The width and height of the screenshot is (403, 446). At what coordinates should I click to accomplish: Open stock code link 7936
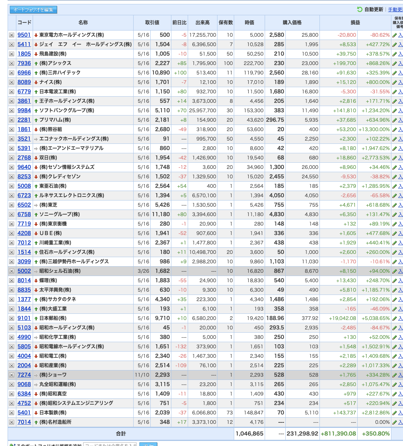(x=24, y=63)
